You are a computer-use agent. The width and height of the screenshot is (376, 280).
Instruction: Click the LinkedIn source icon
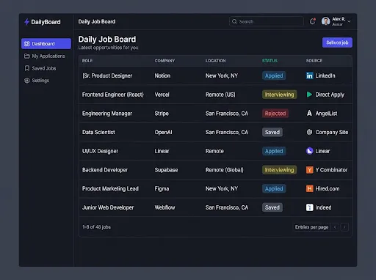pos(309,75)
